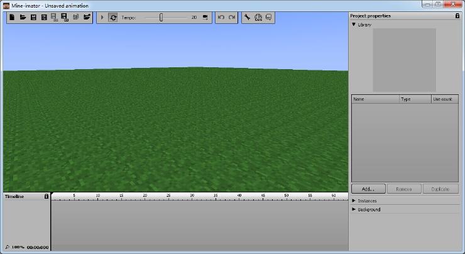Play the animation
This screenshot has height=254, width=465.
point(102,18)
